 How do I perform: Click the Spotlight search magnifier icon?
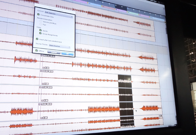[159, 2]
